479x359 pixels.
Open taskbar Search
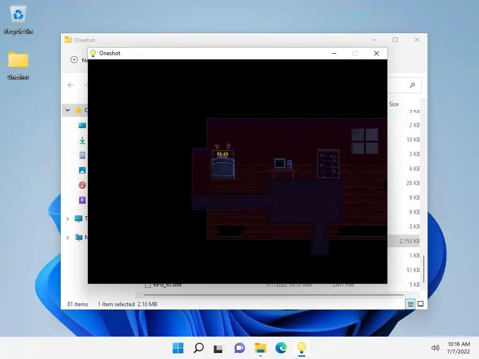point(198,348)
